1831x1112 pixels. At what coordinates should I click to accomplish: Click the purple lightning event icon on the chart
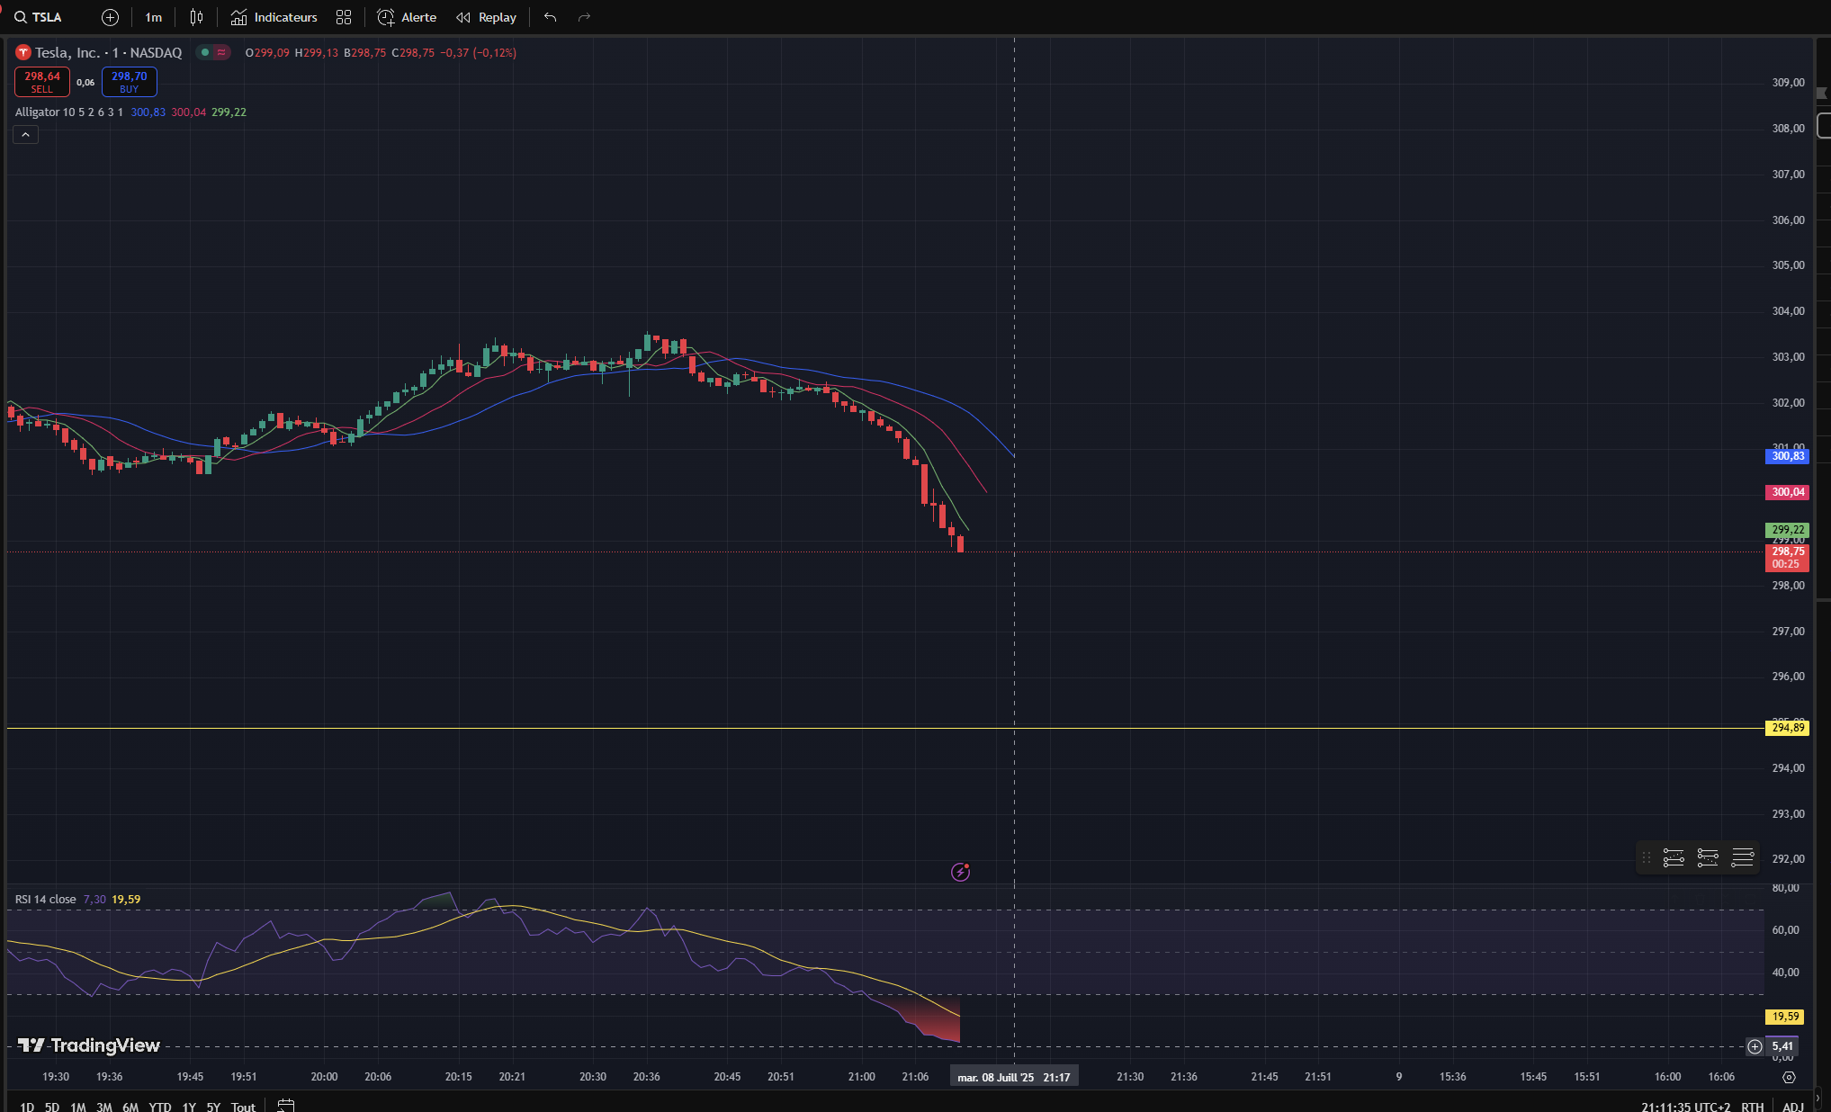coord(960,872)
